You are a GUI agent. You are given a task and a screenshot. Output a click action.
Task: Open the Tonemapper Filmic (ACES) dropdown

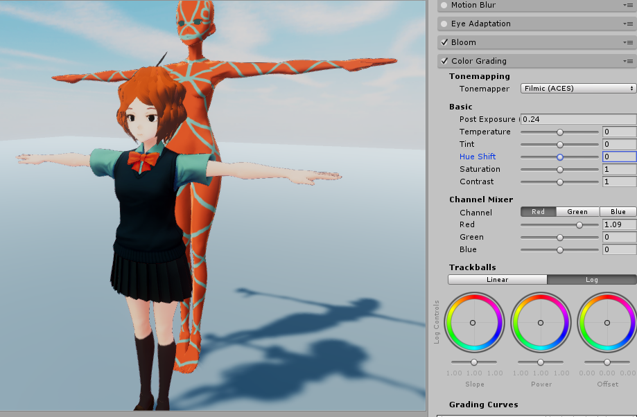[x=579, y=89]
